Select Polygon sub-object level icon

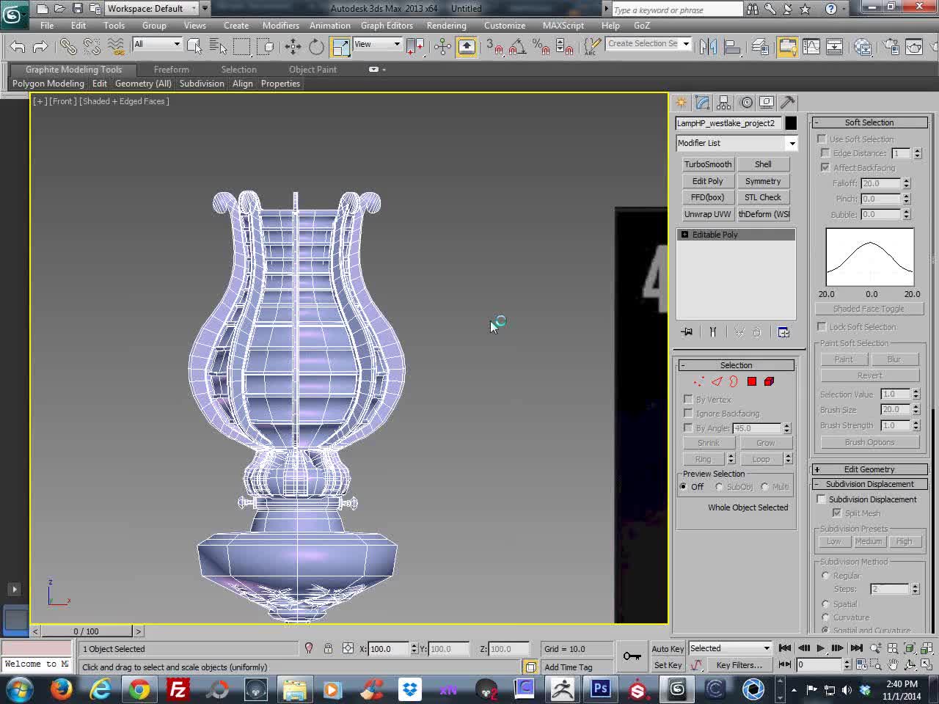[752, 381]
